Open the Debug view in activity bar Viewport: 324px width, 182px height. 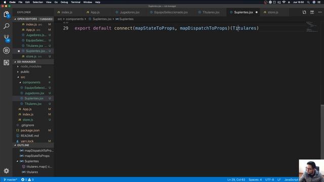(x=7, y=51)
